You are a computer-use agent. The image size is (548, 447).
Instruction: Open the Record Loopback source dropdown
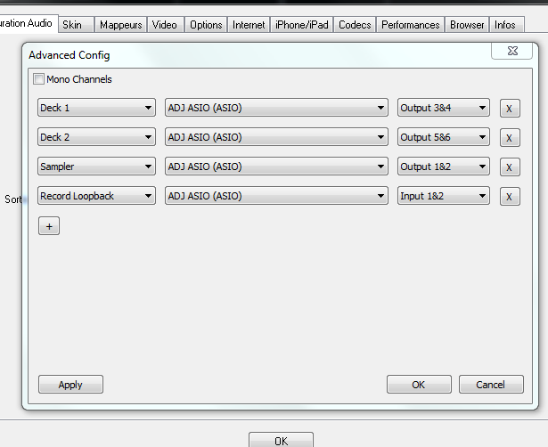coord(97,196)
